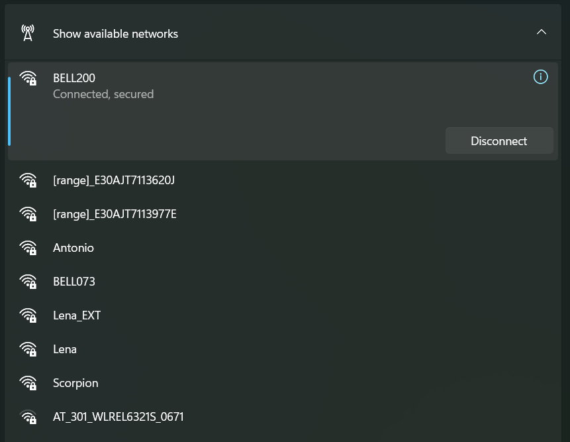This screenshot has height=442, width=570.
Task: Select the Antonio network
Action: pyautogui.click(x=73, y=248)
